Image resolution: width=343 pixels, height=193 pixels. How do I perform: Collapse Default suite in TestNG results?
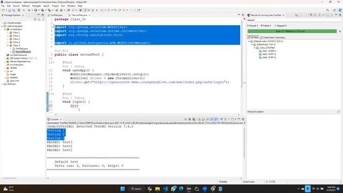[249, 41]
